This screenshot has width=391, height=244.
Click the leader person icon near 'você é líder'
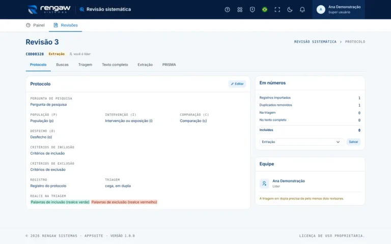[x=71, y=54]
